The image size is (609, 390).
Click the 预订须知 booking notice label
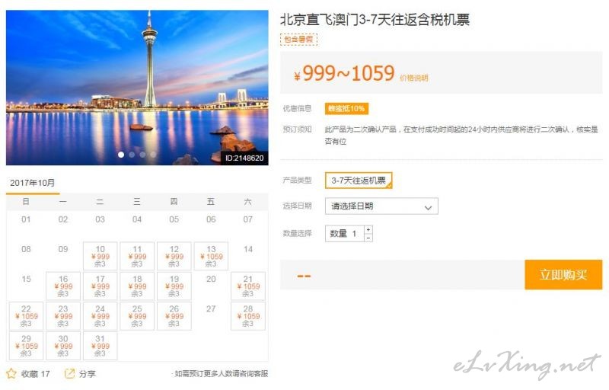tap(297, 129)
